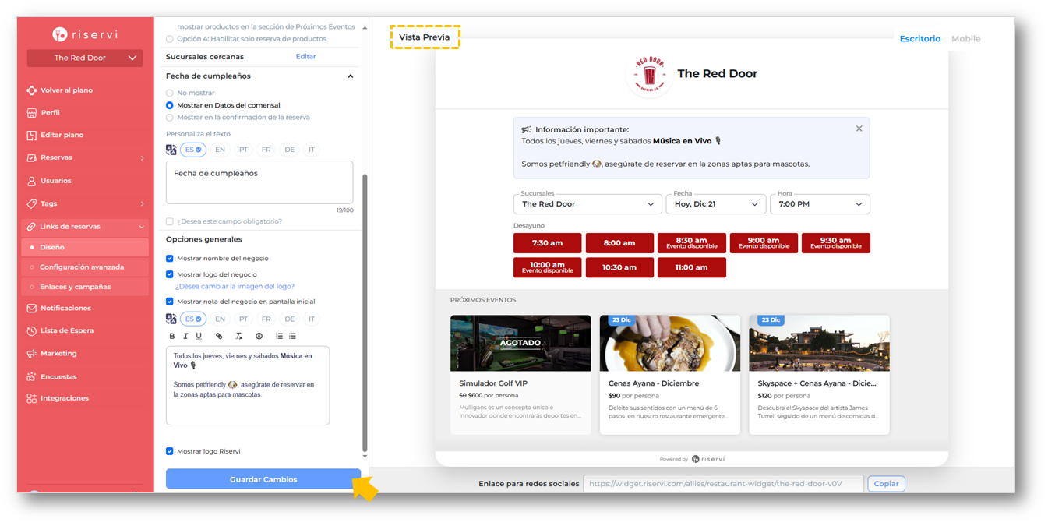Collapse Fecha de cumpleaños section
This screenshot has width=1048, height=526.
(x=351, y=76)
